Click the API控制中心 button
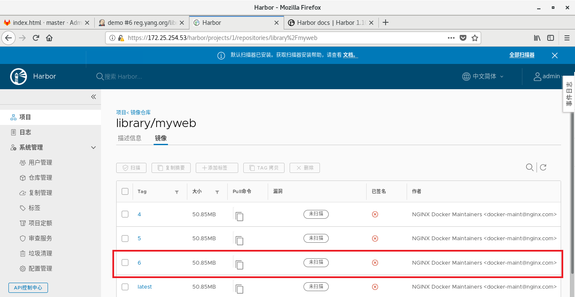This screenshot has height=297, width=575. pyautogui.click(x=28, y=288)
